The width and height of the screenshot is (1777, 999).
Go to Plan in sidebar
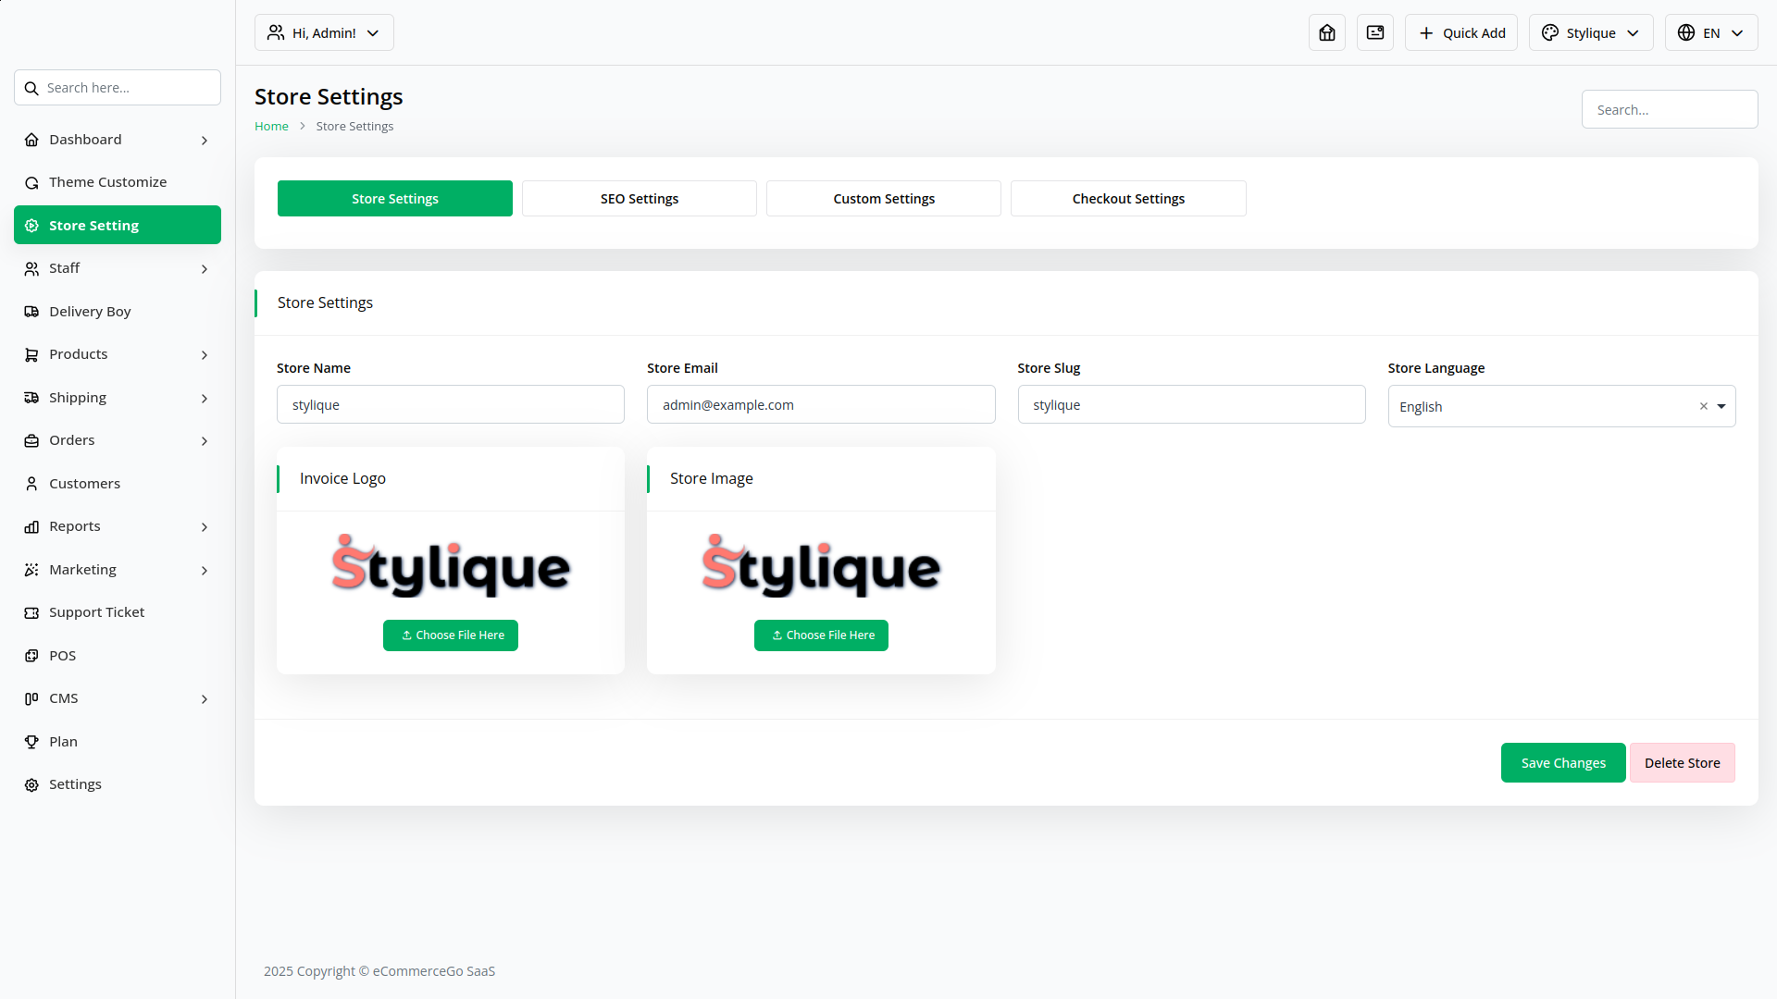[x=63, y=741]
